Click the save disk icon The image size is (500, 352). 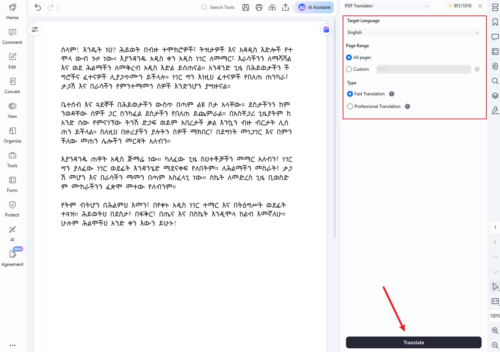[x=246, y=7]
